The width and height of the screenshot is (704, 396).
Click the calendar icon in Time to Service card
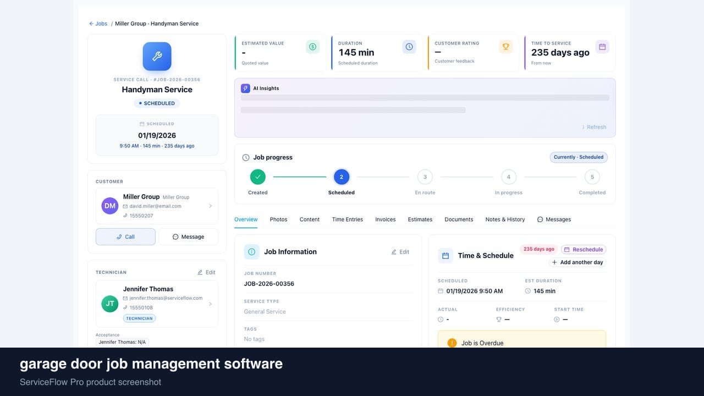pyautogui.click(x=602, y=47)
